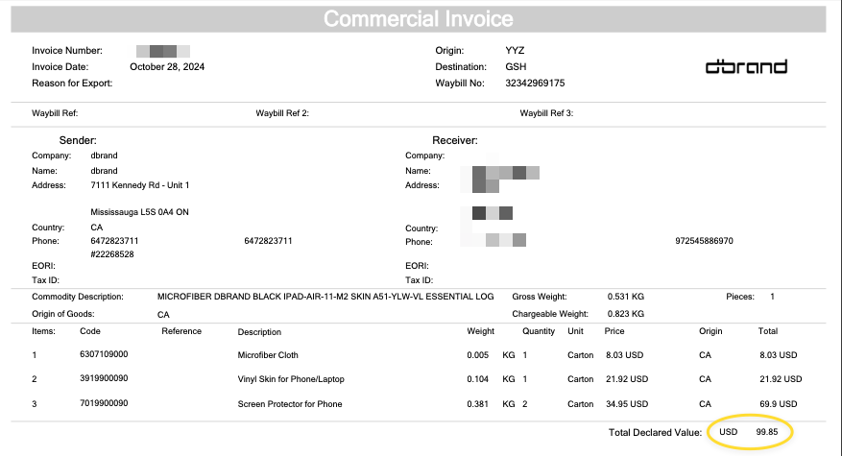Click price 34.95 USD
This screenshot has height=456, width=842.
(627, 404)
